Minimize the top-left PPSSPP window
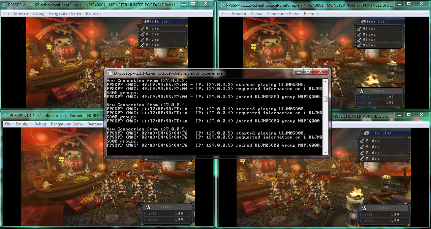The height and width of the screenshot is (229, 431). pos(184,3)
